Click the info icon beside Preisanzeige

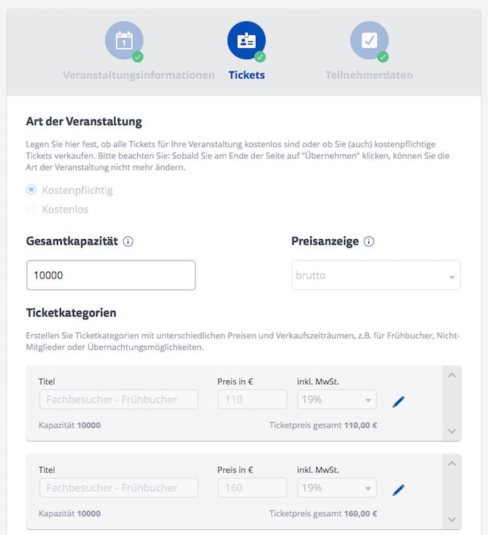pyautogui.click(x=369, y=242)
